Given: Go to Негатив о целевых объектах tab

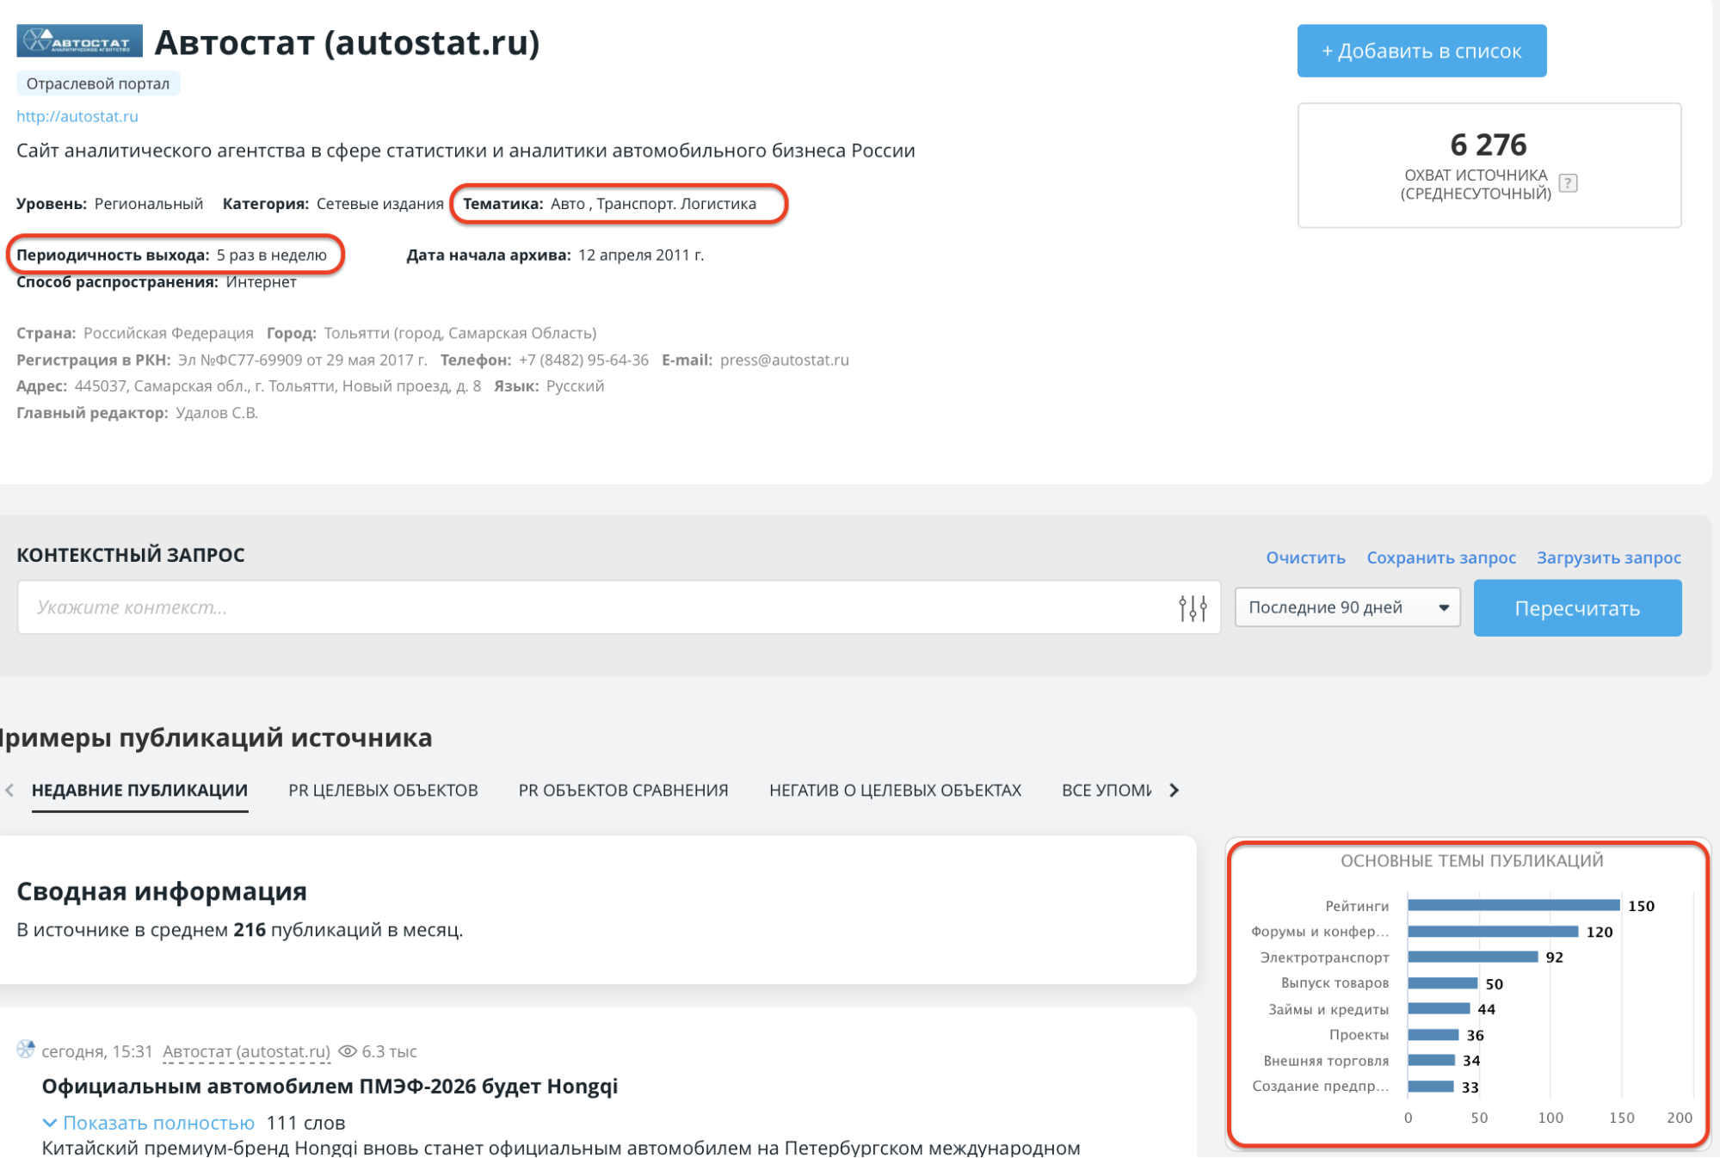Looking at the screenshot, I should click(895, 791).
